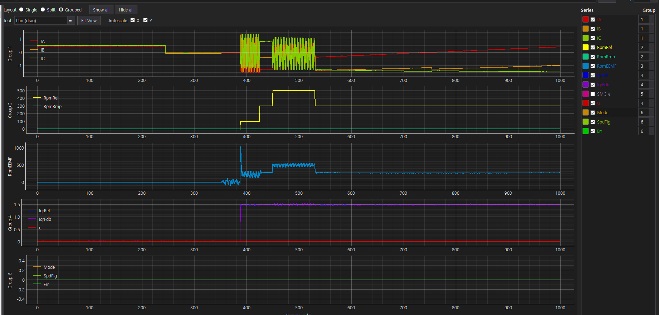
Task: Edit the Group field of RpmRef
Action: pyautogui.click(x=646, y=47)
